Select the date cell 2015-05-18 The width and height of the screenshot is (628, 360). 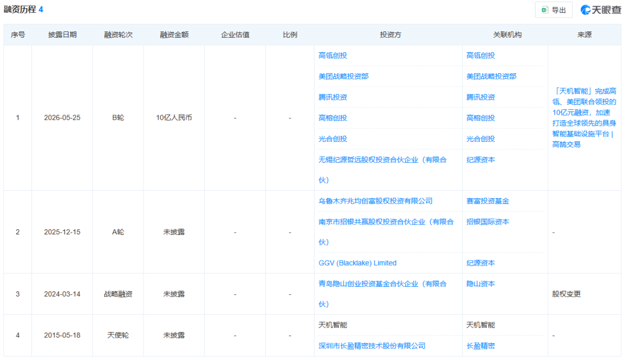(x=62, y=336)
